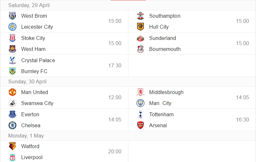The width and height of the screenshot is (256, 162).
Task: Select the Southampton club badge
Action: [140, 16]
